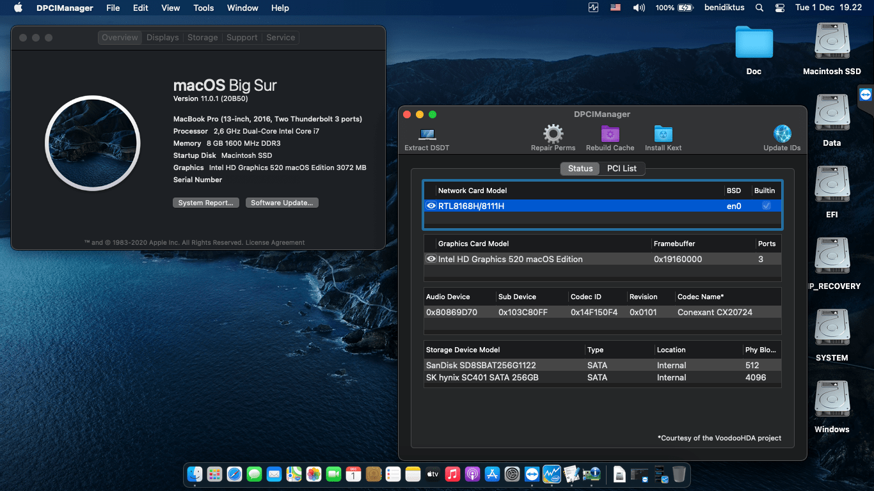Image resolution: width=874 pixels, height=491 pixels.
Task: Open Calendar from the Dock
Action: (x=353, y=474)
